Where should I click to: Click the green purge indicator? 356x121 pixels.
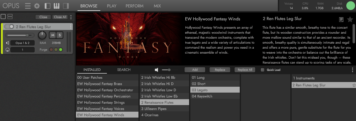pos(60,50)
